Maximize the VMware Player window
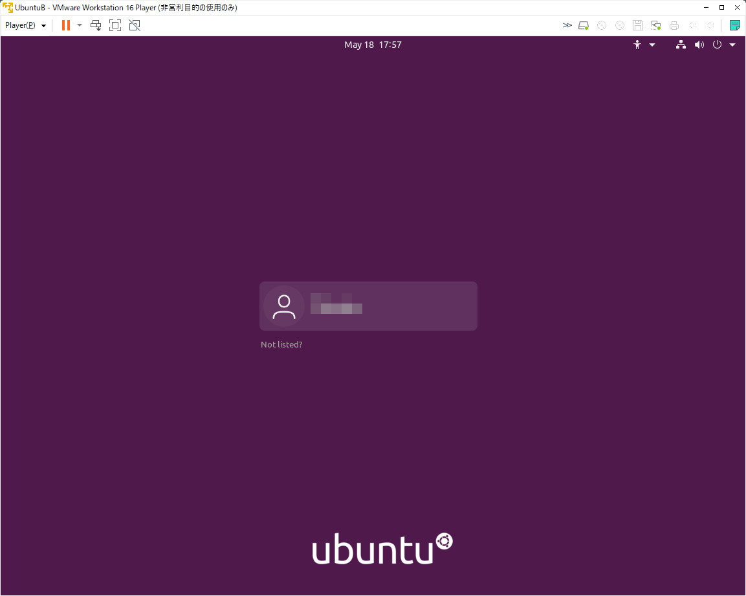 721,8
